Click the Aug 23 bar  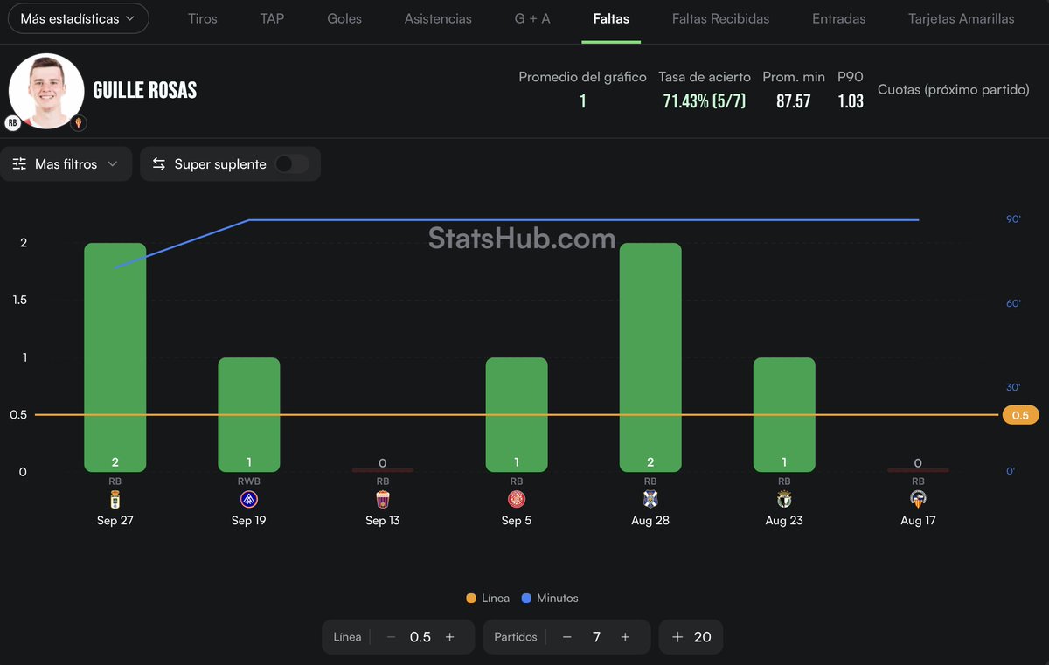click(x=784, y=414)
